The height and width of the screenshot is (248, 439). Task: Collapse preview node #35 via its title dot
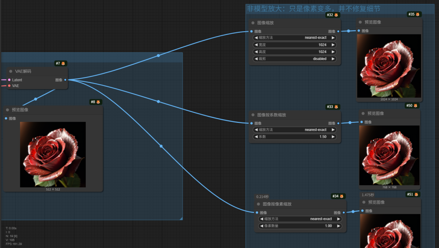[x=360, y=22]
